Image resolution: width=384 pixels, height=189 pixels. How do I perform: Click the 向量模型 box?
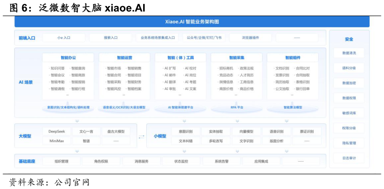(246, 131)
